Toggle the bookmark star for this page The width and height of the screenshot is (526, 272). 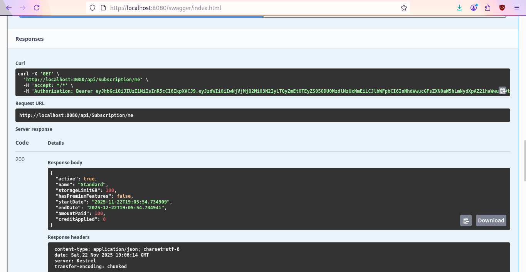(403, 8)
